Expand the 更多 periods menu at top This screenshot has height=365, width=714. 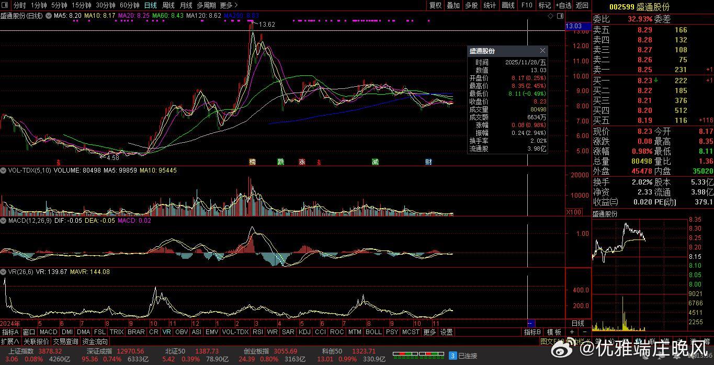click(x=229, y=5)
